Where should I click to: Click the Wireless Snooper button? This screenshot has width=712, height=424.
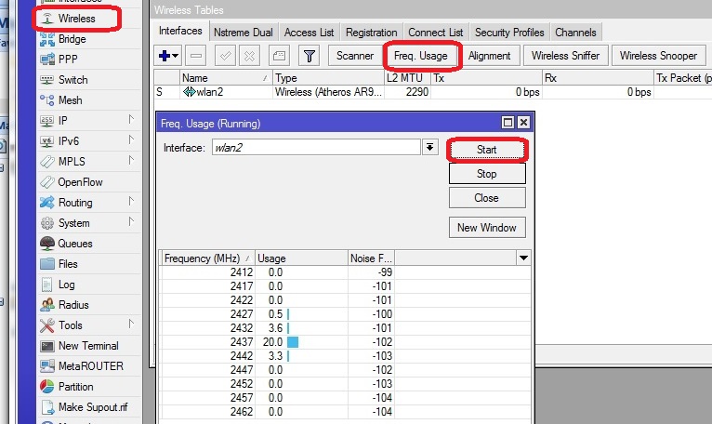658,56
